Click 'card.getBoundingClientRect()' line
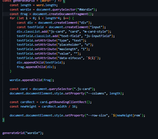 (51, 102)
